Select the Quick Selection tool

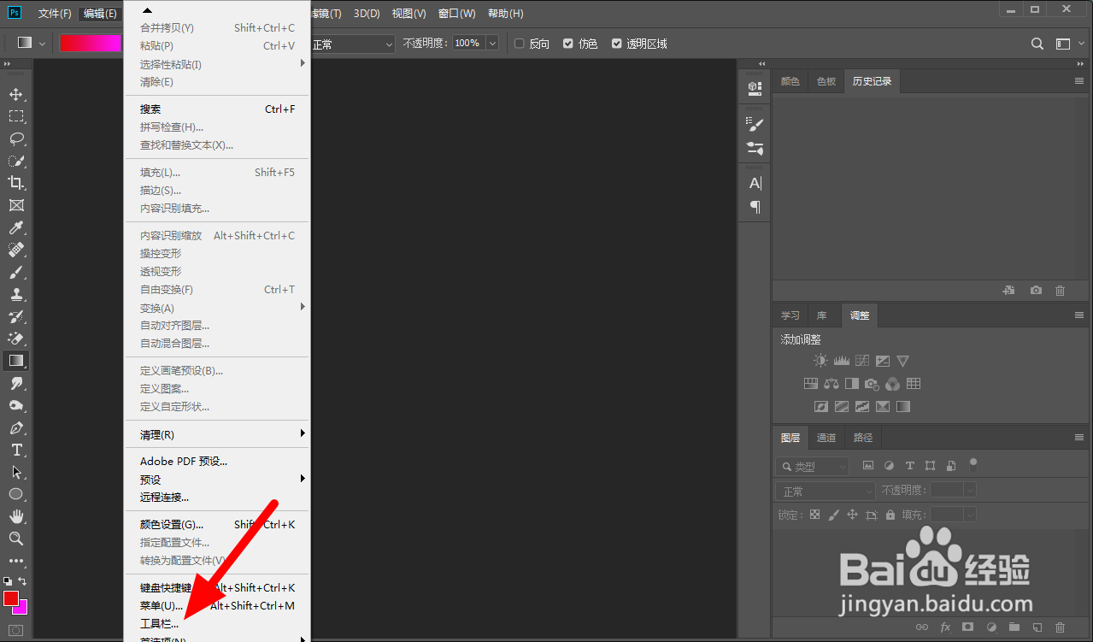click(x=16, y=161)
